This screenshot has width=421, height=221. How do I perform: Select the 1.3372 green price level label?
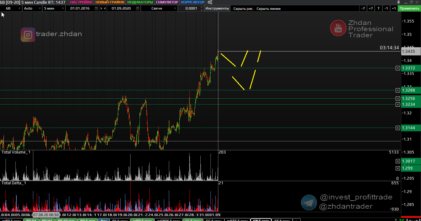point(411,68)
